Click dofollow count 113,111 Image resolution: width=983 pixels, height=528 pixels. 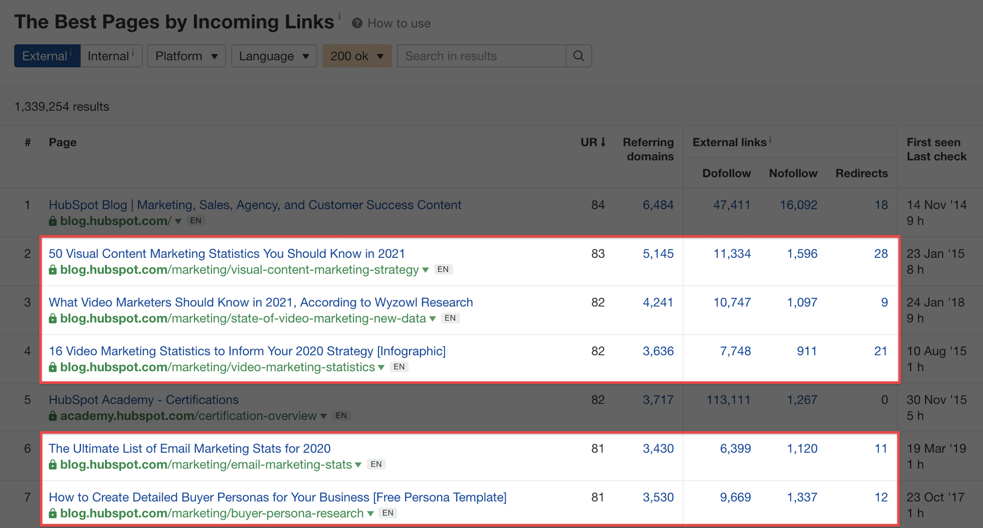tap(728, 400)
